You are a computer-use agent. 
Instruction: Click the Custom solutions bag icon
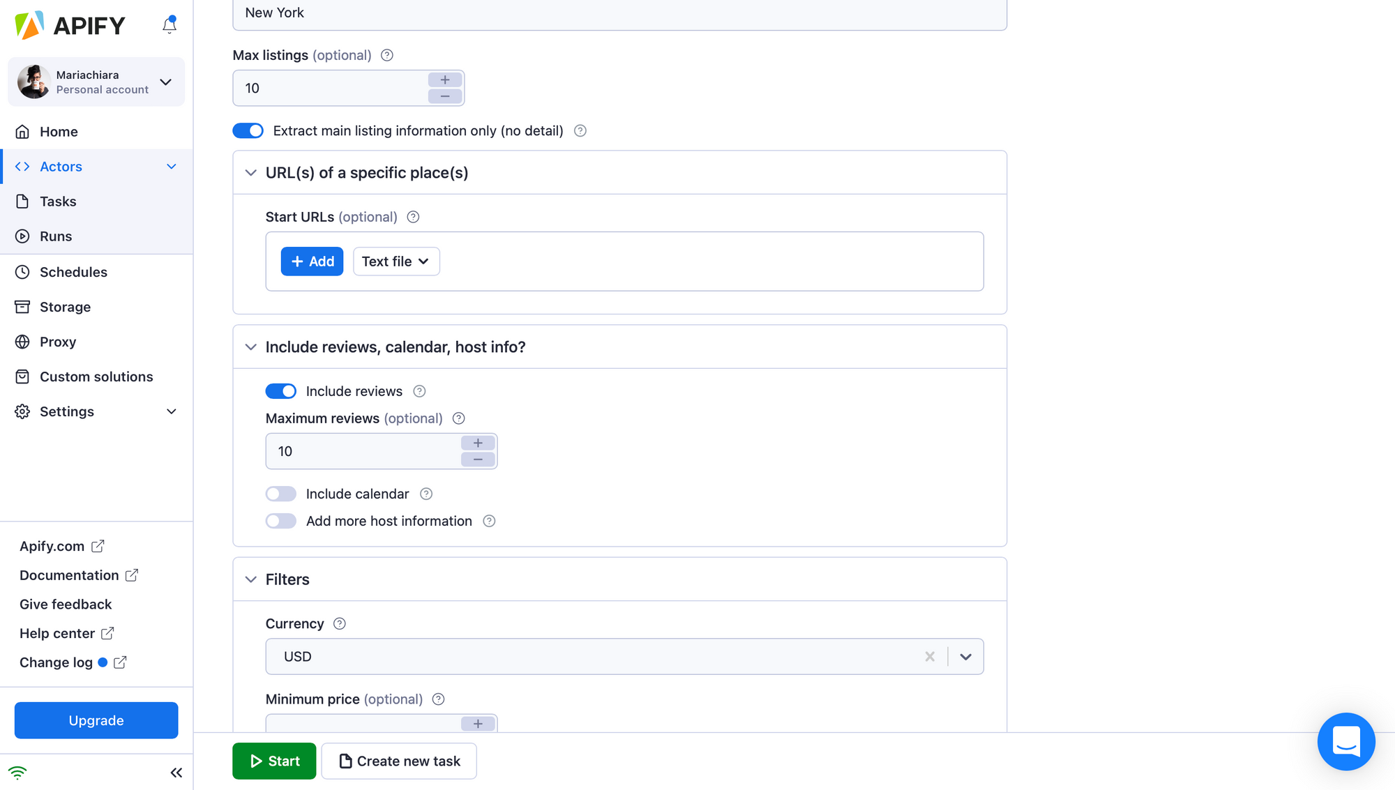pyautogui.click(x=22, y=377)
